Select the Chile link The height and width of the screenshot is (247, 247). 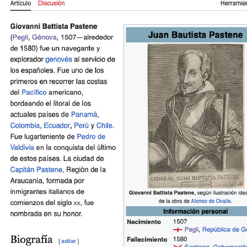pos(105,126)
